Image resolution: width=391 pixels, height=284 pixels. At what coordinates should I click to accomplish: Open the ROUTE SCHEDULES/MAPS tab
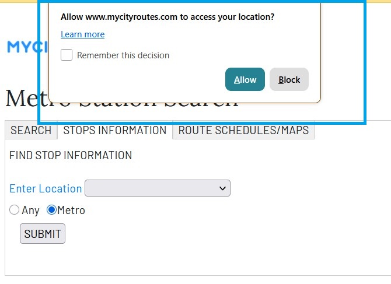click(x=243, y=130)
